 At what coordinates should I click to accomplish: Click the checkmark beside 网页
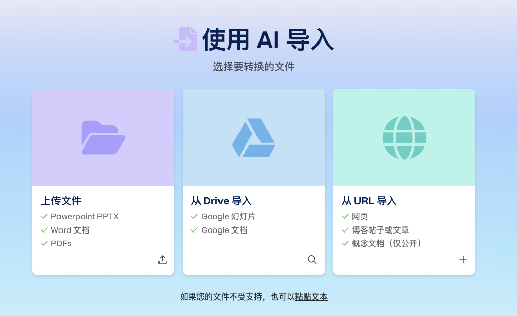point(345,216)
